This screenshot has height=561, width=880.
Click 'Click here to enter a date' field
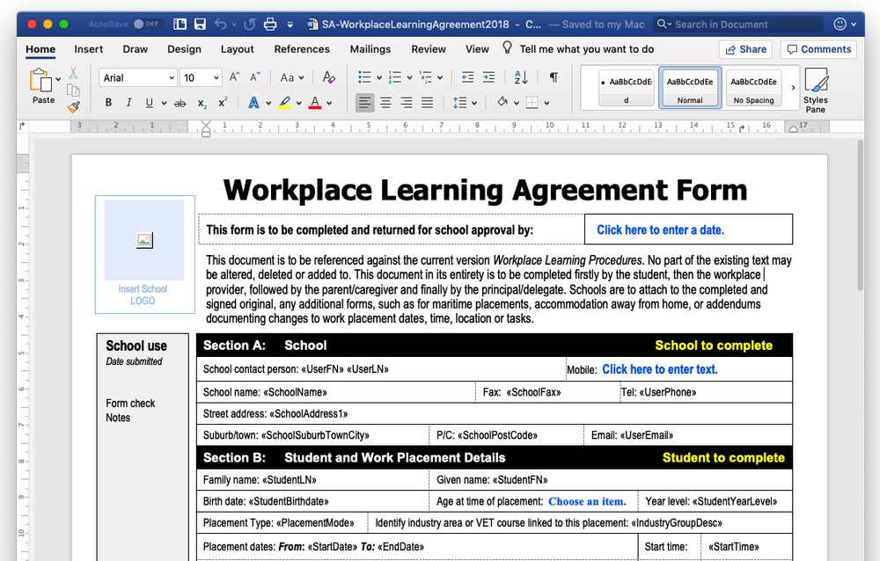(x=660, y=230)
